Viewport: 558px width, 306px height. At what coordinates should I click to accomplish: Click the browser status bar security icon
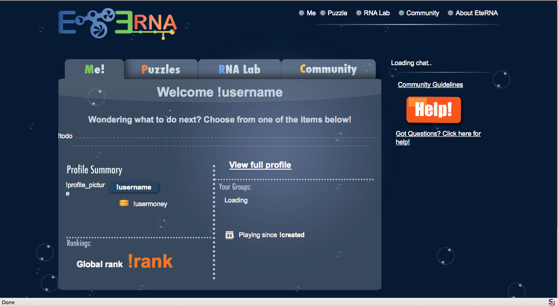[x=552, y=302]
